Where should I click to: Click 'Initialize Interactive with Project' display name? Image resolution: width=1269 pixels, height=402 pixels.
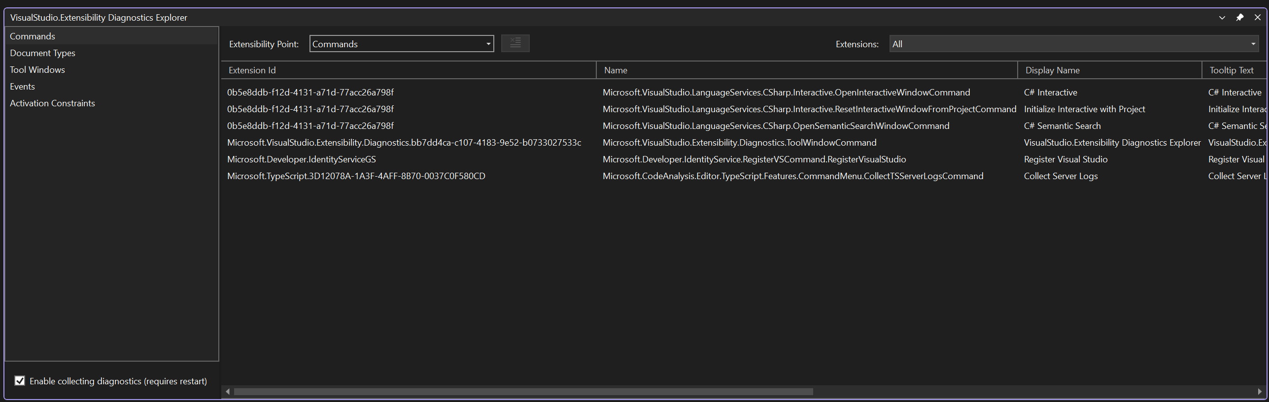[x=1084, y=109]
